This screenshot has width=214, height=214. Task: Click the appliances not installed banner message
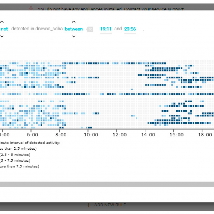pyautogui.click(x=110, y=9)
